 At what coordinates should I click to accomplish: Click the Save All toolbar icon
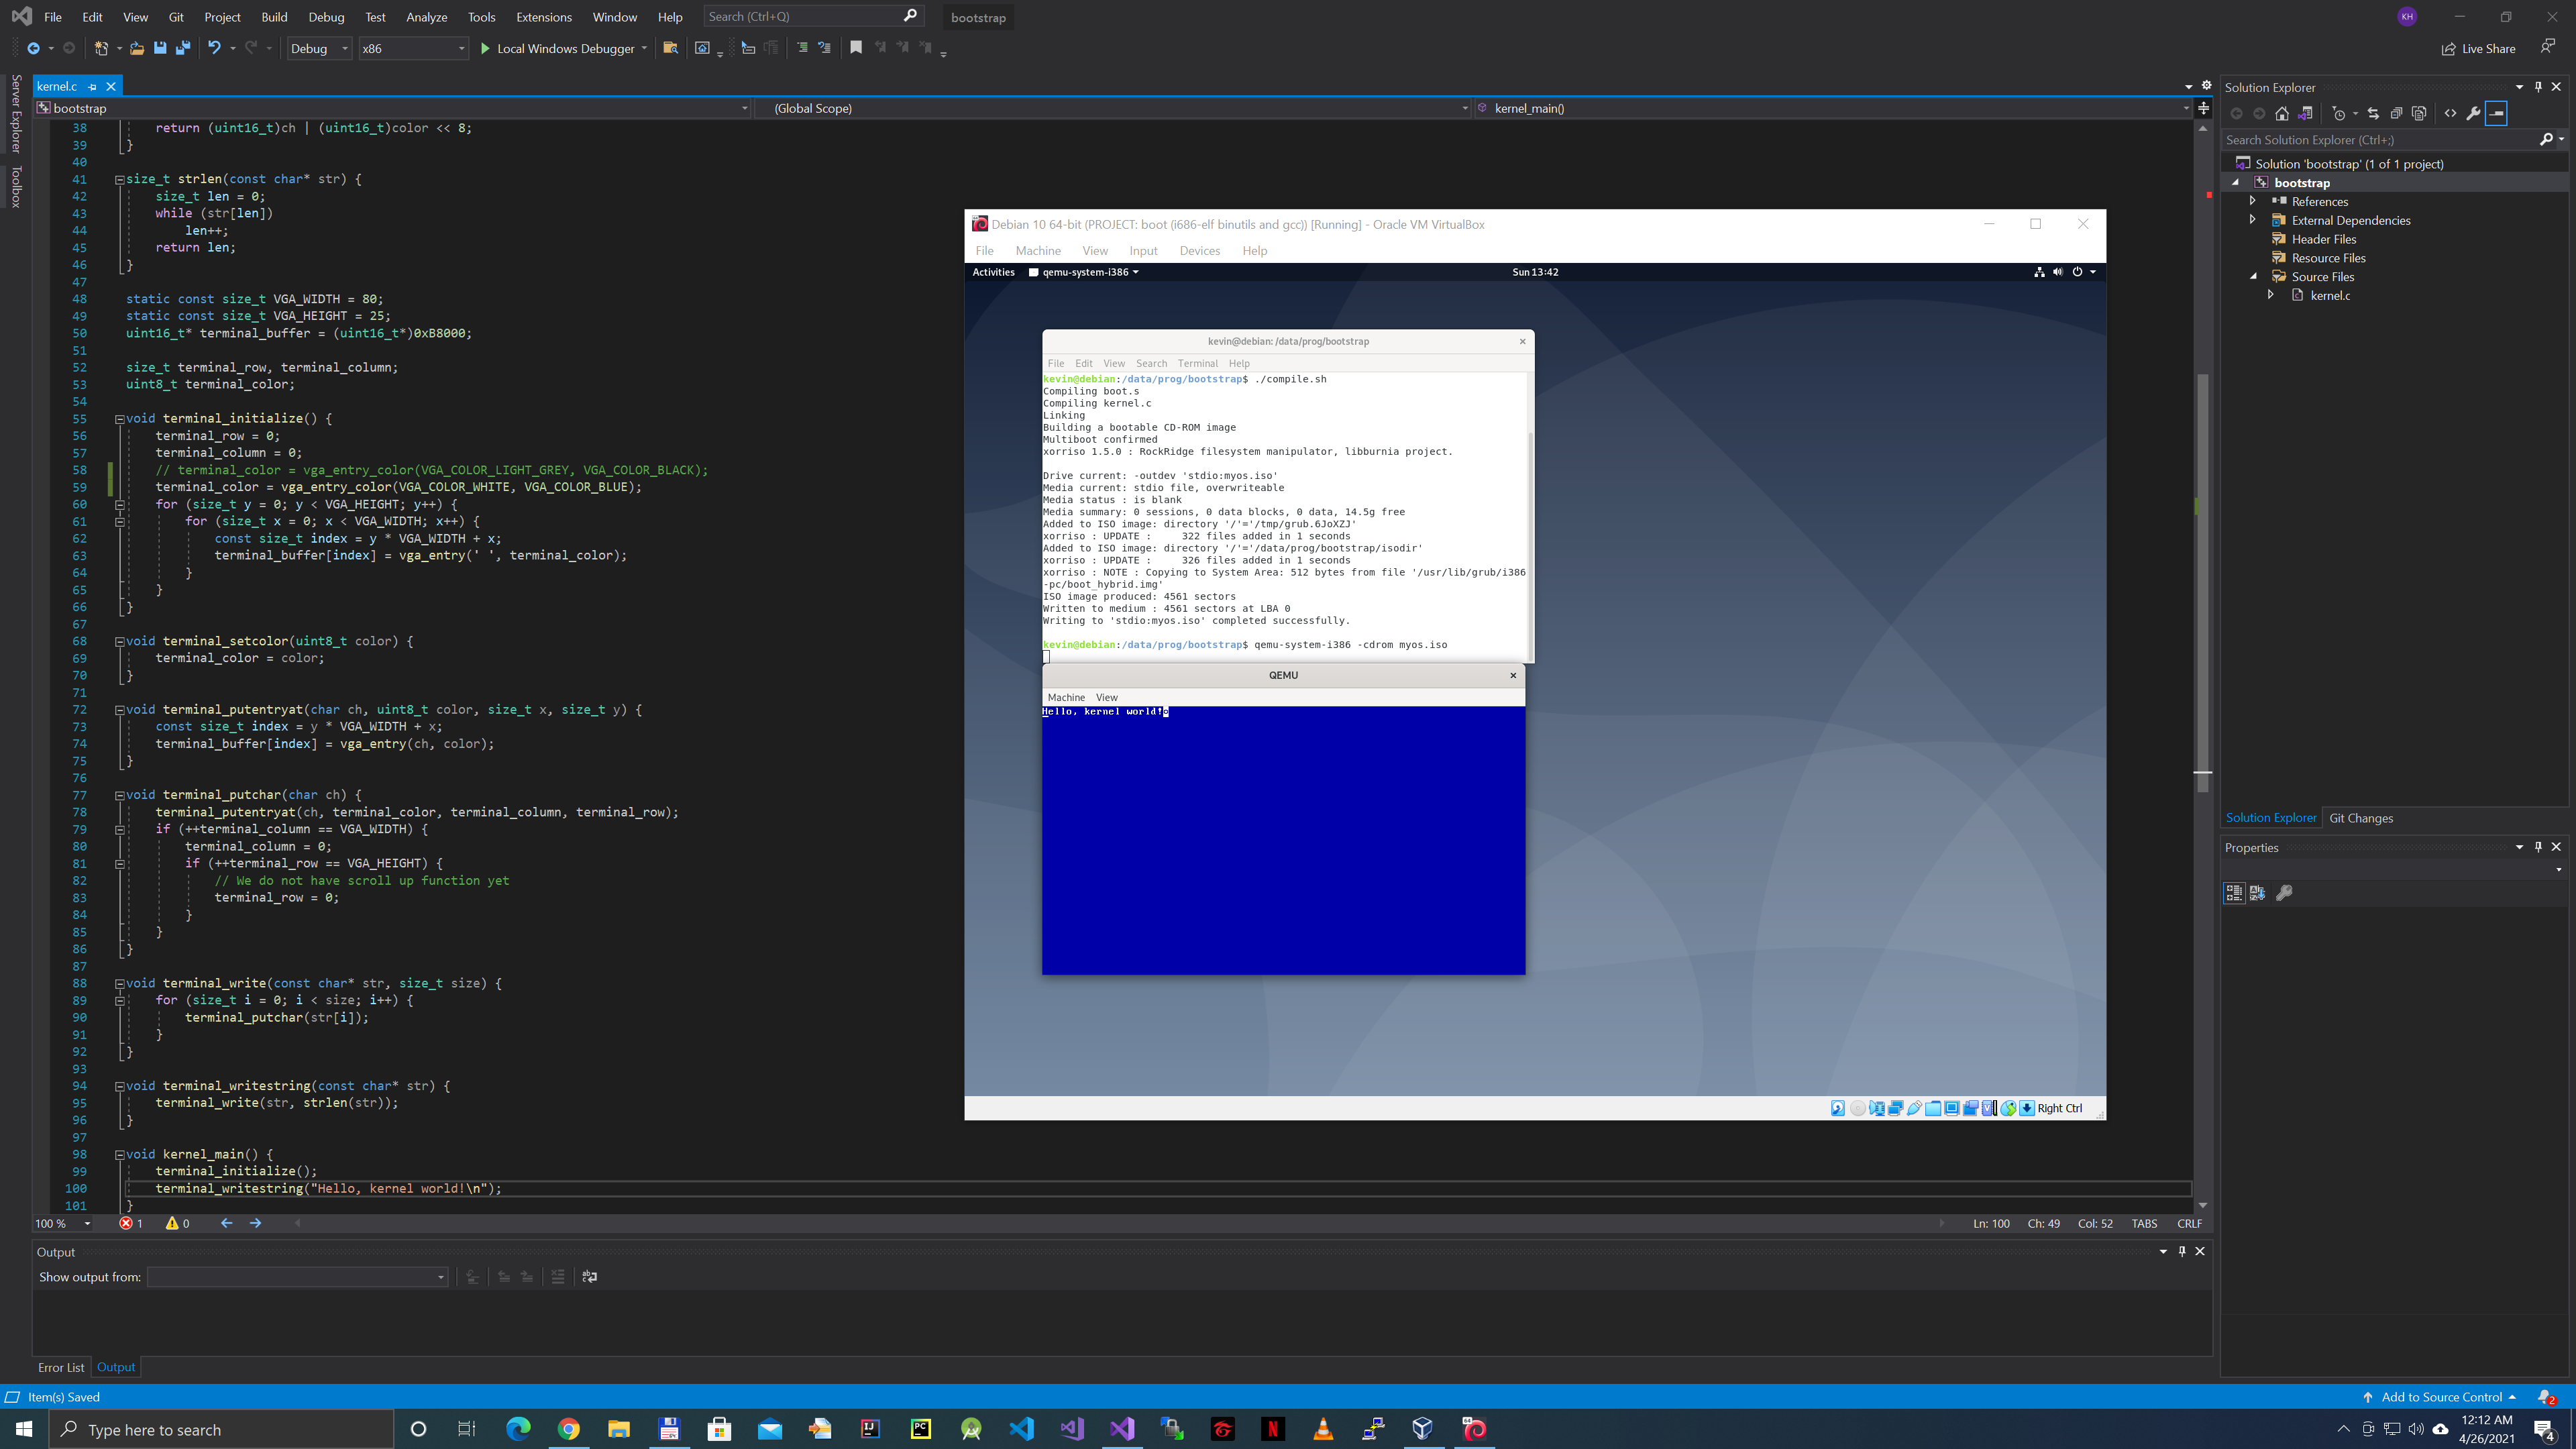click(183, 48)
